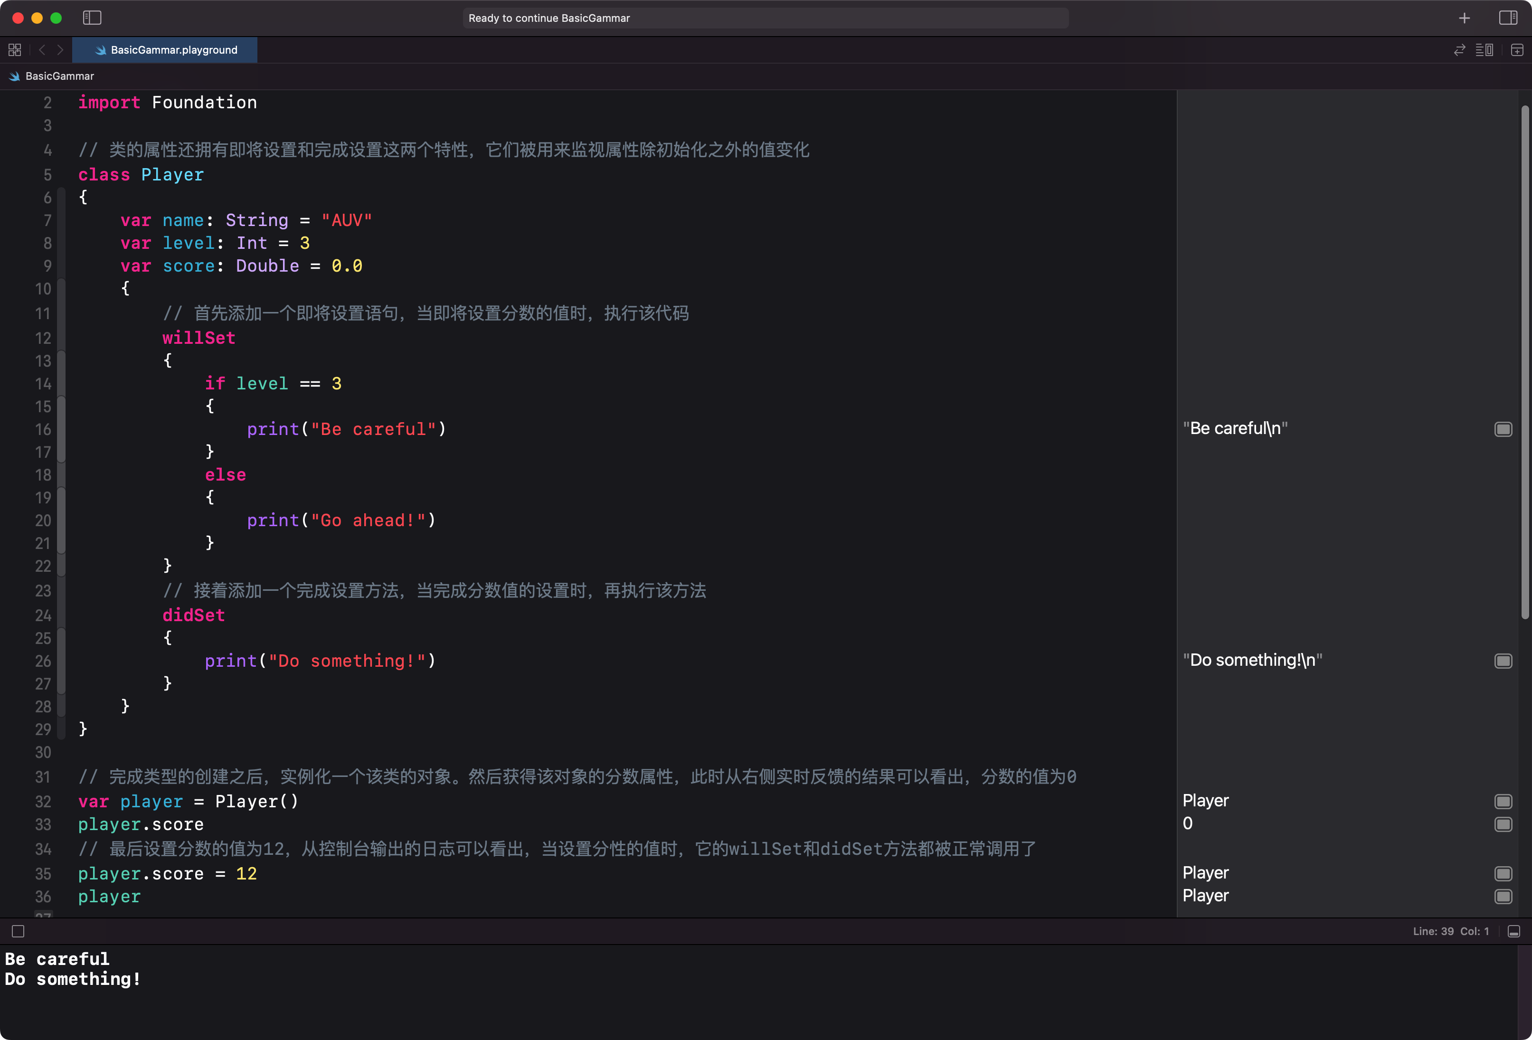The height and width of the screenshot is (1040, 1532).
Task: Add a new editor pane
Action: [1517, 49]
